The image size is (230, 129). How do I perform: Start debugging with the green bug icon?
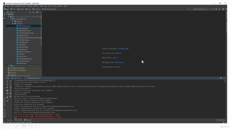point(213,9)
